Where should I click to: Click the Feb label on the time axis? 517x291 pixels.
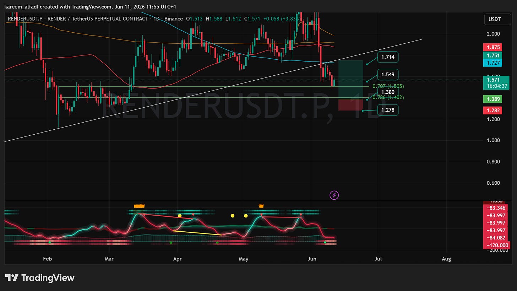(47, 259)
